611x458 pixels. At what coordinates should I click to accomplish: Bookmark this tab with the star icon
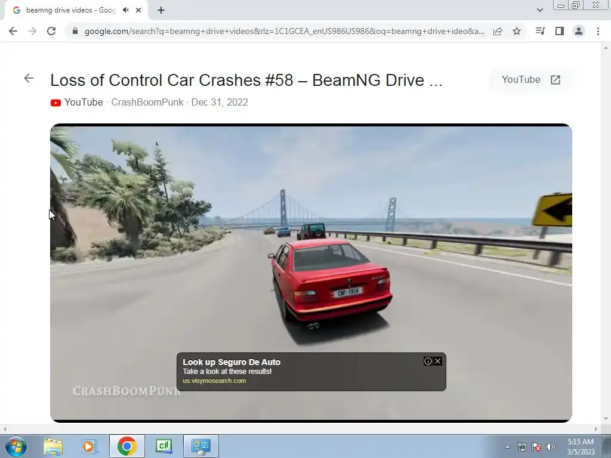517,31
